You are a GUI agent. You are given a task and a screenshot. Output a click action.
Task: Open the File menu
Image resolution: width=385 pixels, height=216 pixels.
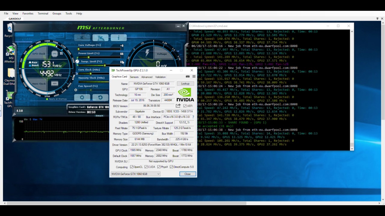click(x=6, y=13)
